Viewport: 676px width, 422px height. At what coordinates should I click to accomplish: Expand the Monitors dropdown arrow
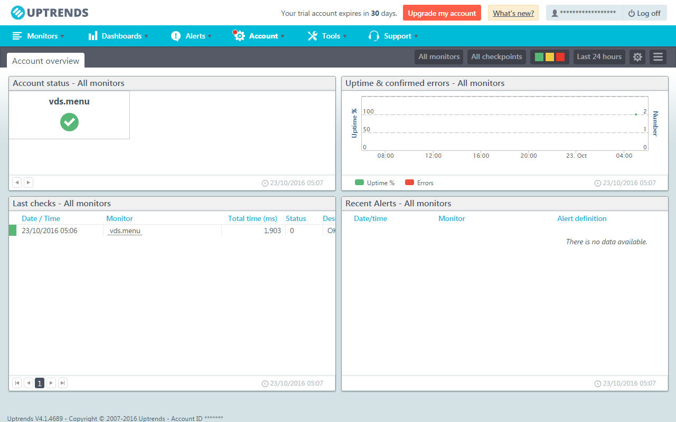click(62, 36)
